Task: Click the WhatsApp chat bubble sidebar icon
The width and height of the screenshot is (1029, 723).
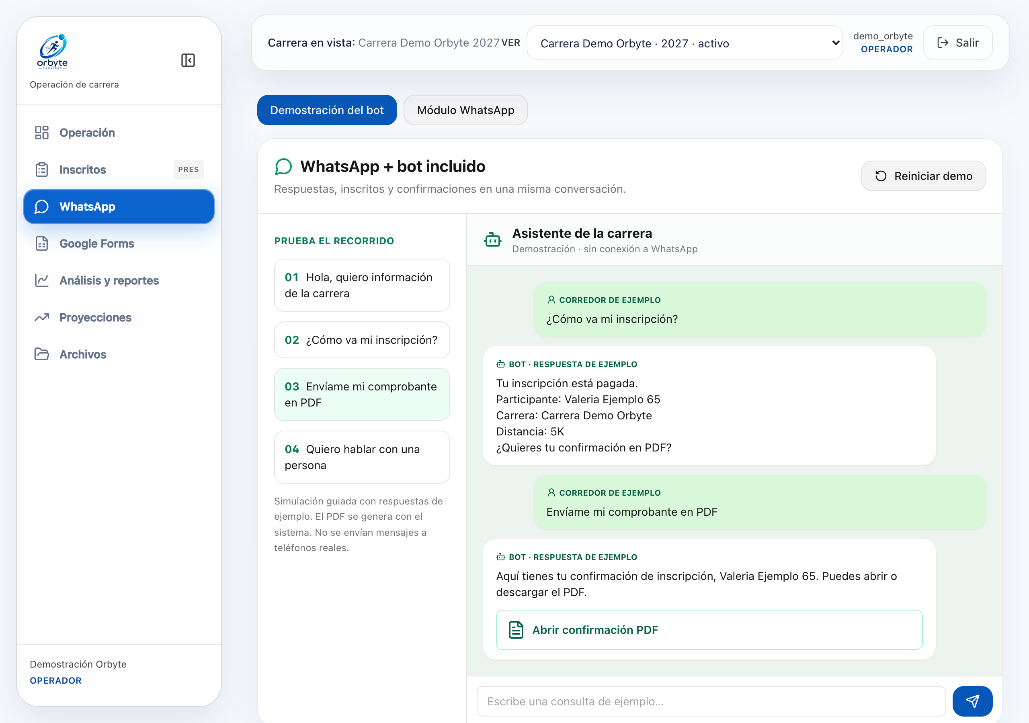Action: (x=42, y=206)
